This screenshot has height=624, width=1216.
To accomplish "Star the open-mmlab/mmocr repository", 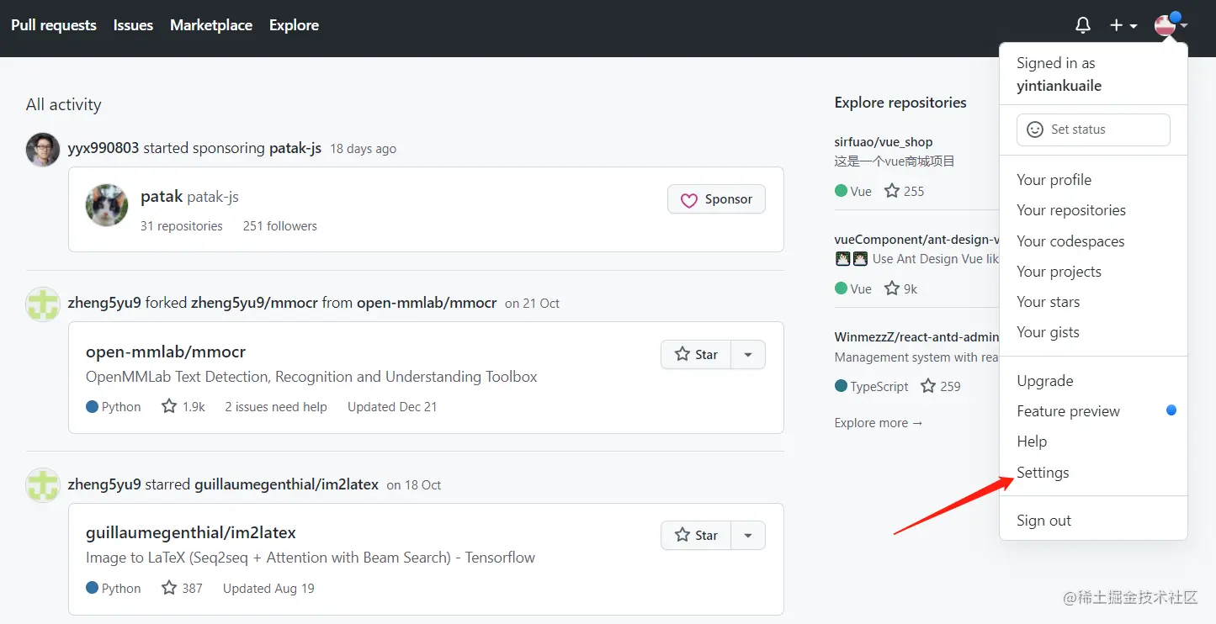I will (696, 354).
